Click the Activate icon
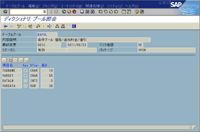 pos(43,26)
